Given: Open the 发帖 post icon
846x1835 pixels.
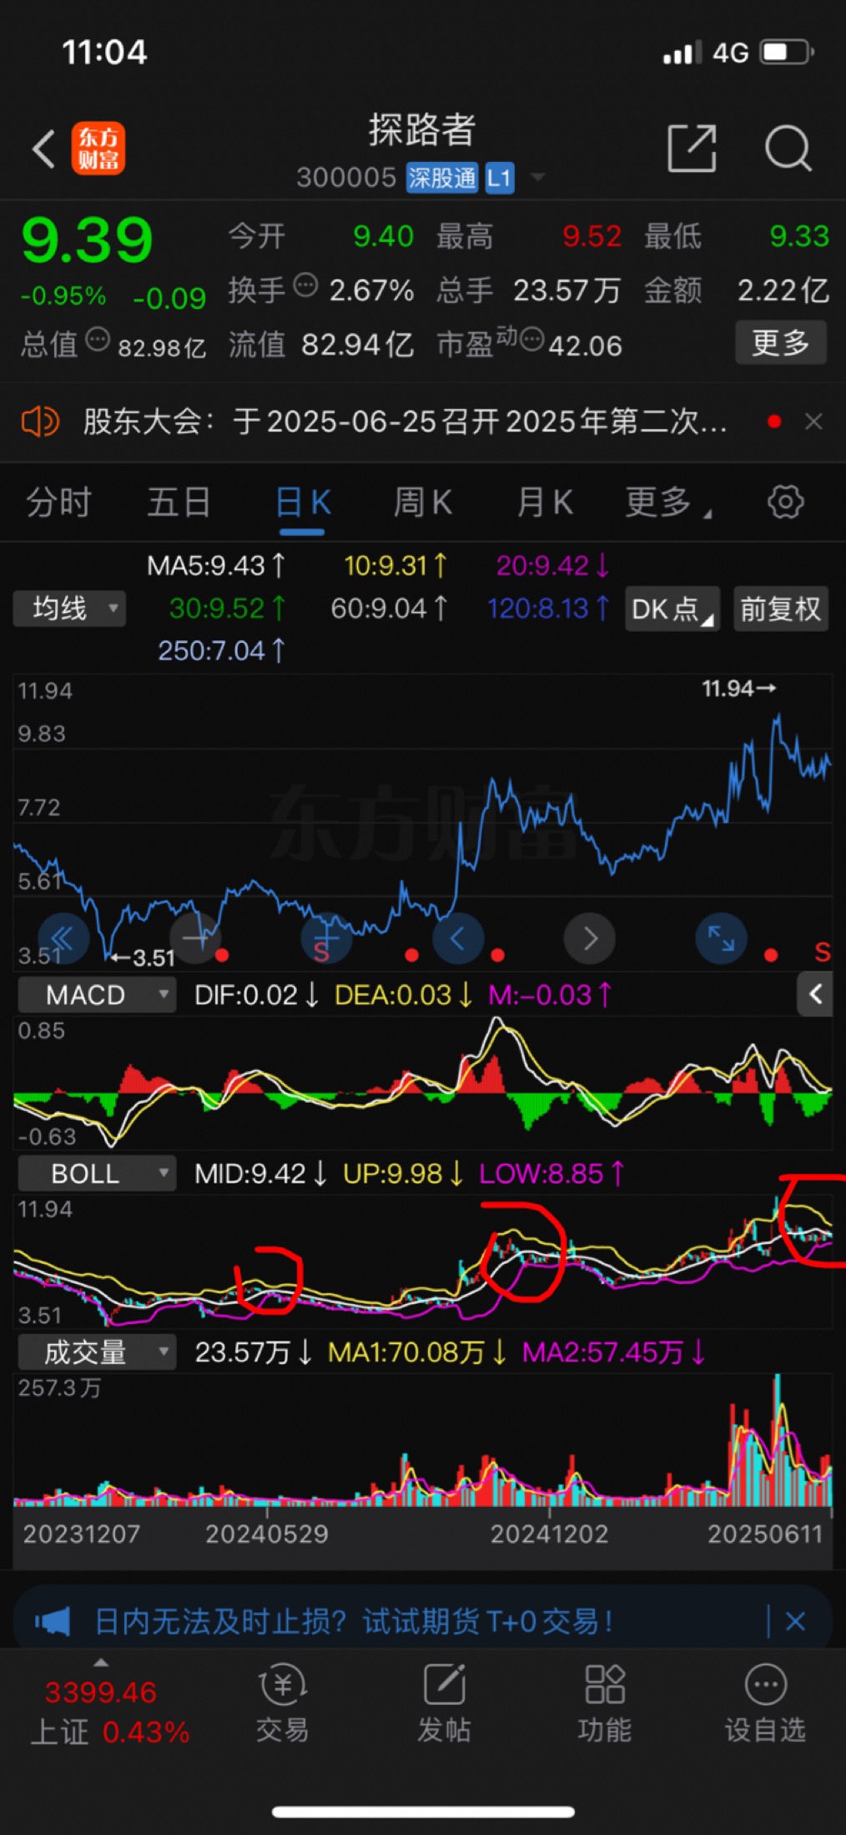Looking at the screenshot, I should 444,1703.
